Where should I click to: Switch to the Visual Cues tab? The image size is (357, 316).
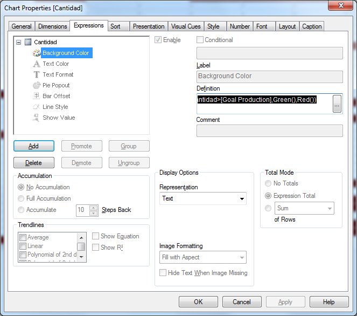coord(186,26)
